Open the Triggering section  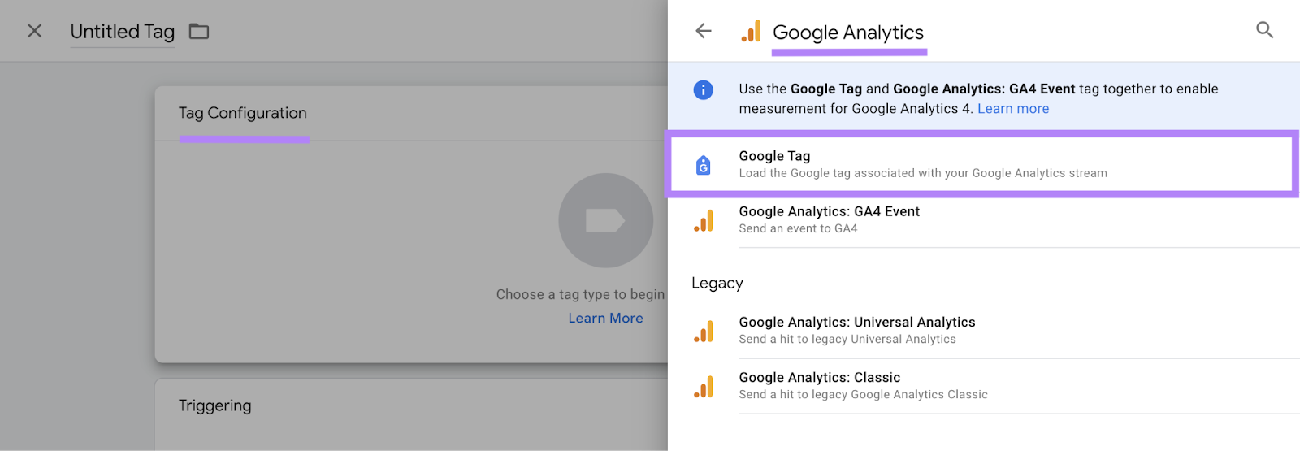[215, 405]
